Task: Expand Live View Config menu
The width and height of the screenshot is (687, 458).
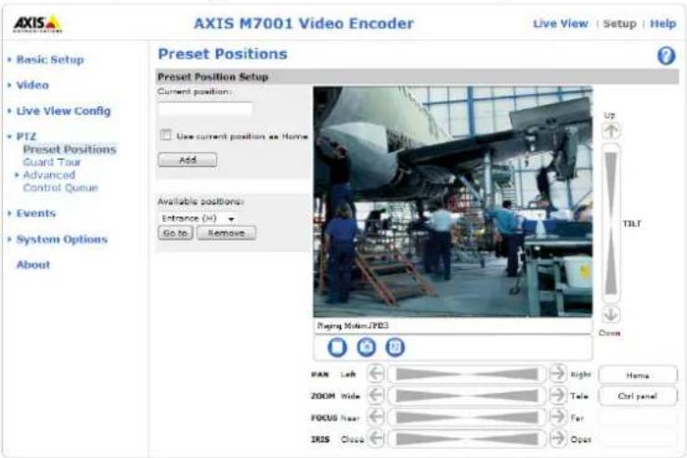Action: click(63, 111)
